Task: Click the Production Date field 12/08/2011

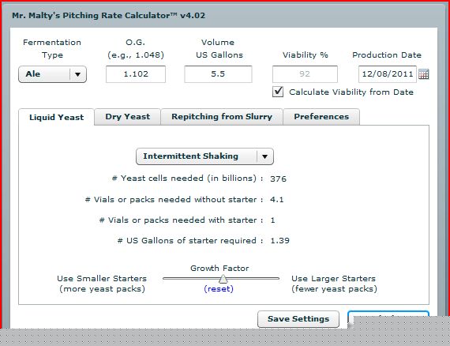Action: pyautogui.click(x=388, y=74)
